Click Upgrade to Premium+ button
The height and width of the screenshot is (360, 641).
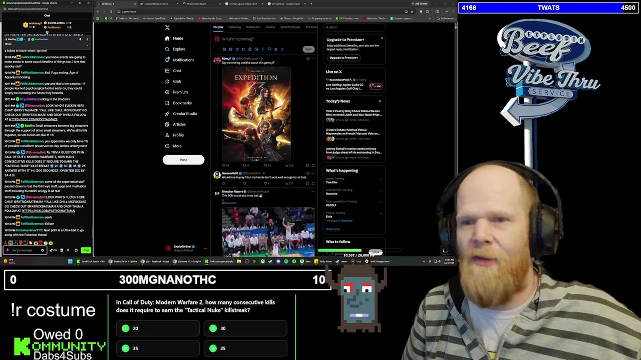(x=344, y=58)
